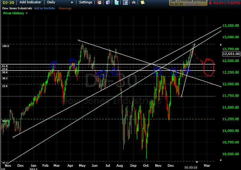Viewport: 241px width, 170px height.
Task: Click the white up-triangle marker on time axis
Action: click(x=197, y=162)
